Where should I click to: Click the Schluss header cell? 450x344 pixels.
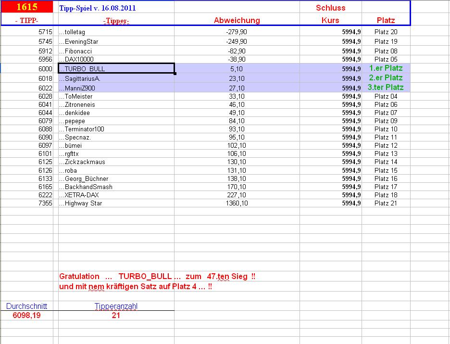[x=331, y=8]
